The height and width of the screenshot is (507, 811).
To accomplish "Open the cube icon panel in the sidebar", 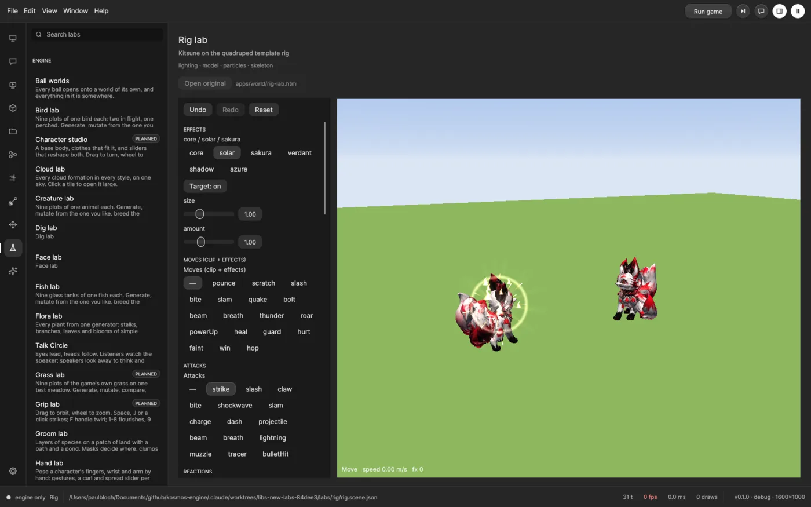I will pos(13,108).
